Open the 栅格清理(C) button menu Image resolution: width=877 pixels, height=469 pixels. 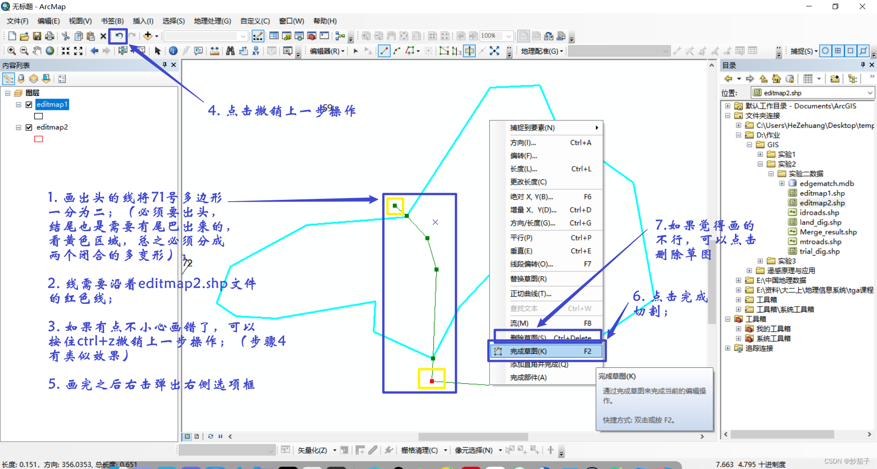tap(424, 450)
